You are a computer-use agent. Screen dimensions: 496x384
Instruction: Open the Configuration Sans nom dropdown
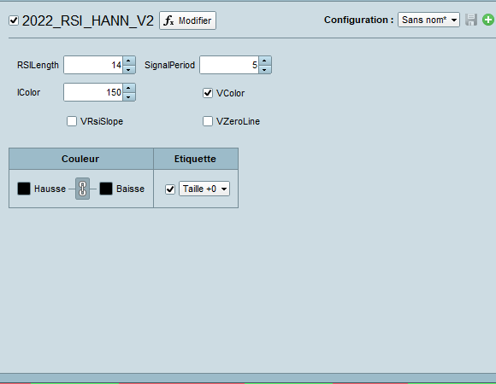(428, 20)
